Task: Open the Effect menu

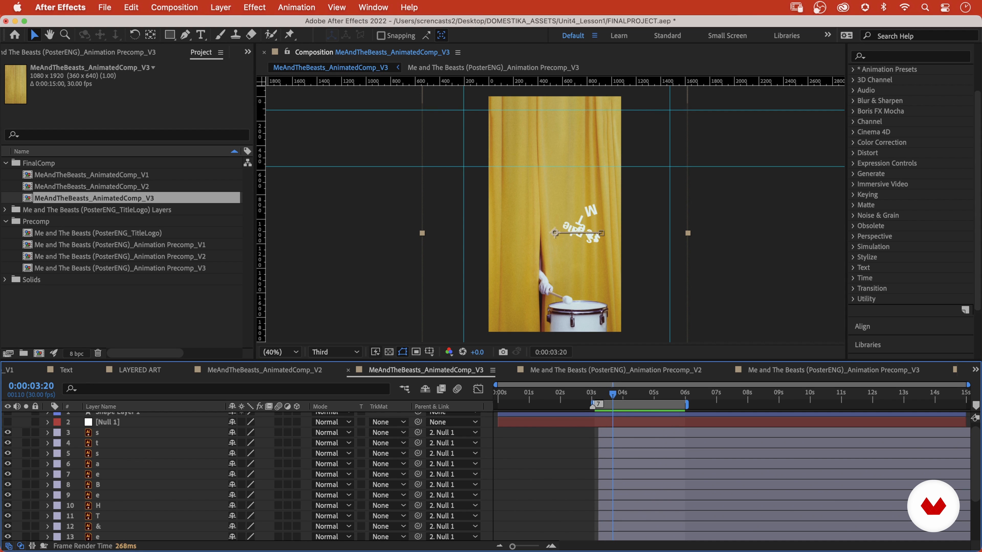Action: pyautogui.click(x=254, y=7)
